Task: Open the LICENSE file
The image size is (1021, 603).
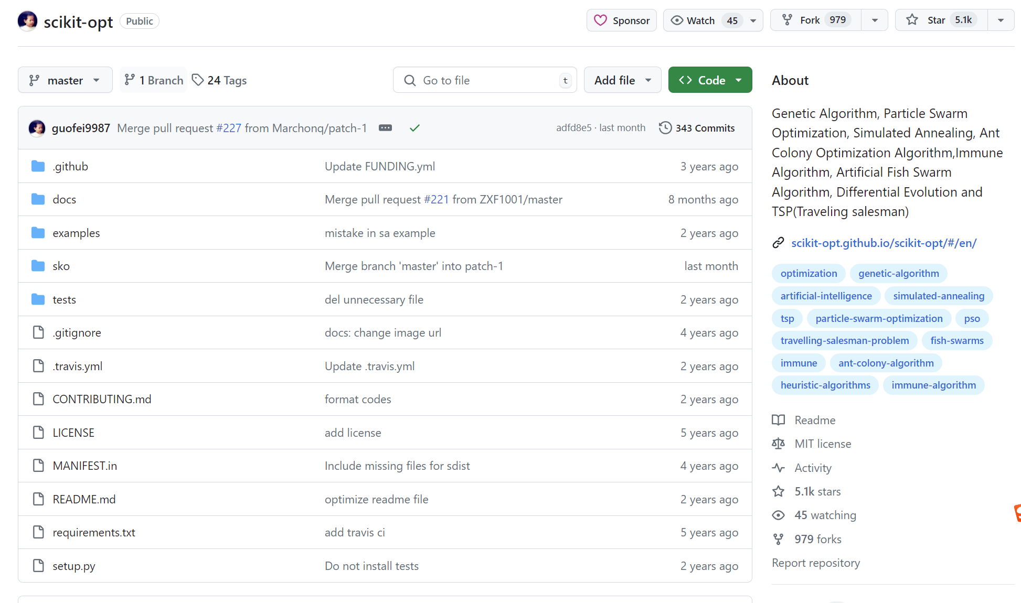Action: 73,433
